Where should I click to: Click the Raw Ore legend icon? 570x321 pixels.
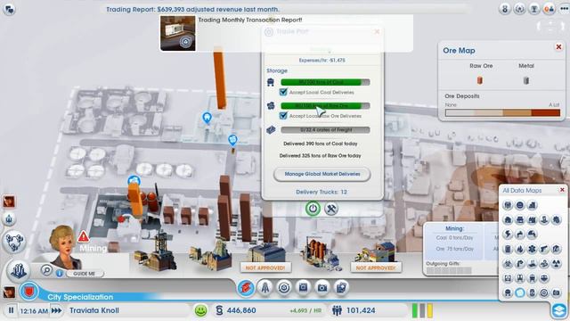[480, 80]
